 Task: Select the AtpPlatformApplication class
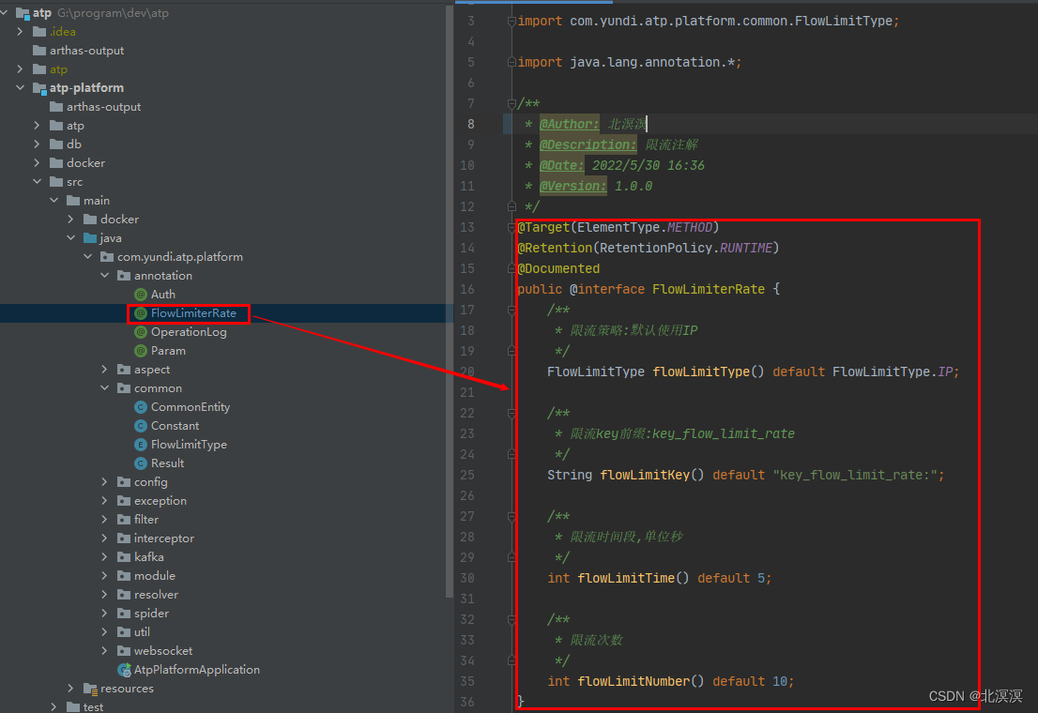pos(196,669)
